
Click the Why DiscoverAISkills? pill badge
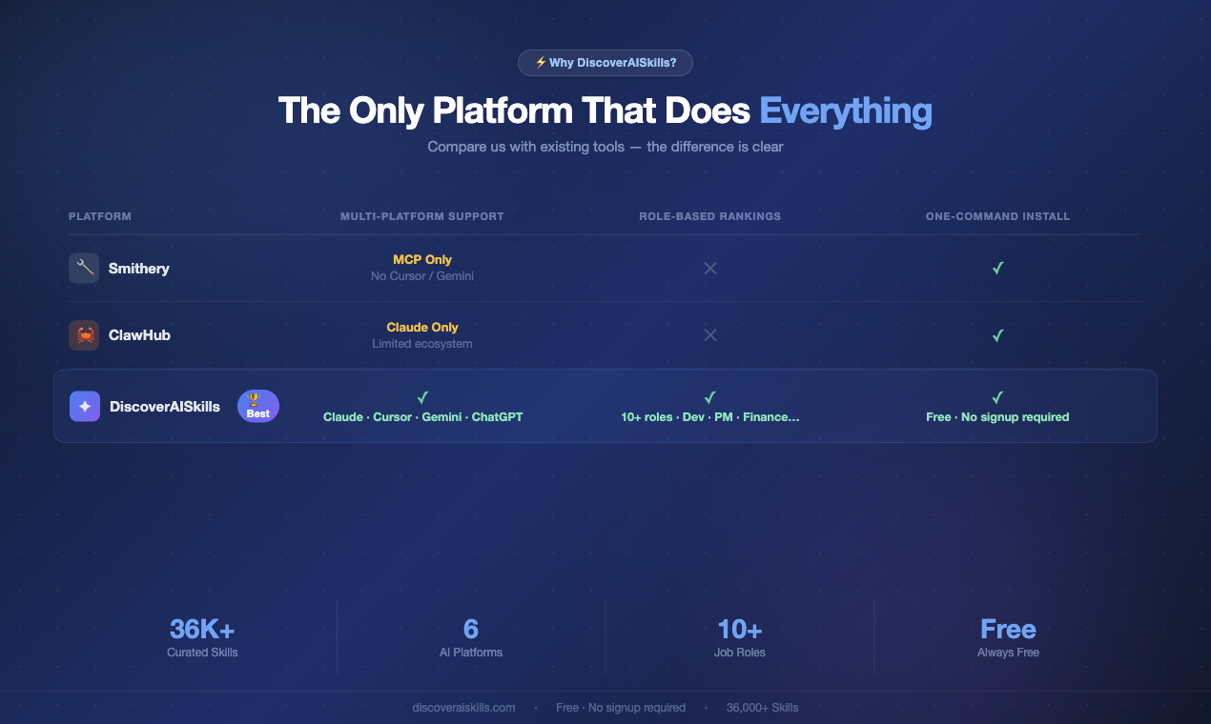[605, 63]
